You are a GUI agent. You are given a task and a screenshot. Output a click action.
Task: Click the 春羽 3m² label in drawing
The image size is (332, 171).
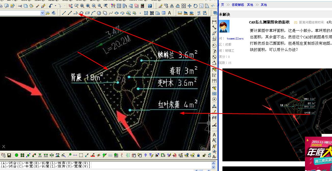tap(183, 70)
